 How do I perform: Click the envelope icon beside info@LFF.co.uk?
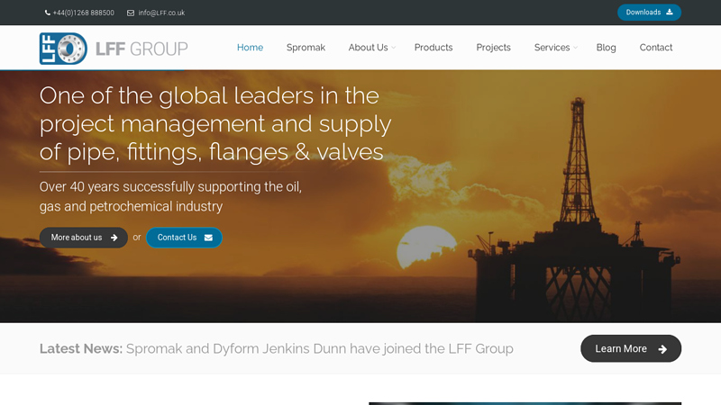click(x=131, y=13)
